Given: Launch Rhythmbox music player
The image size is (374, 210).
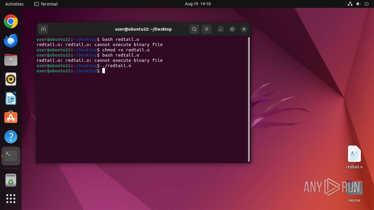Looking at the screenshot, I should (x=11, y=79).
